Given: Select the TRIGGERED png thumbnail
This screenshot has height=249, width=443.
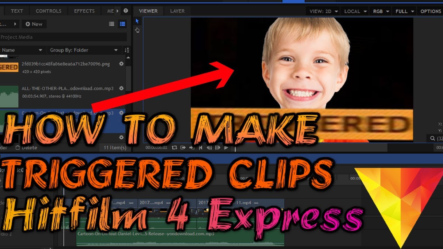Looking at the screenshot, I should pyautogui.click(x=9, y=67).
